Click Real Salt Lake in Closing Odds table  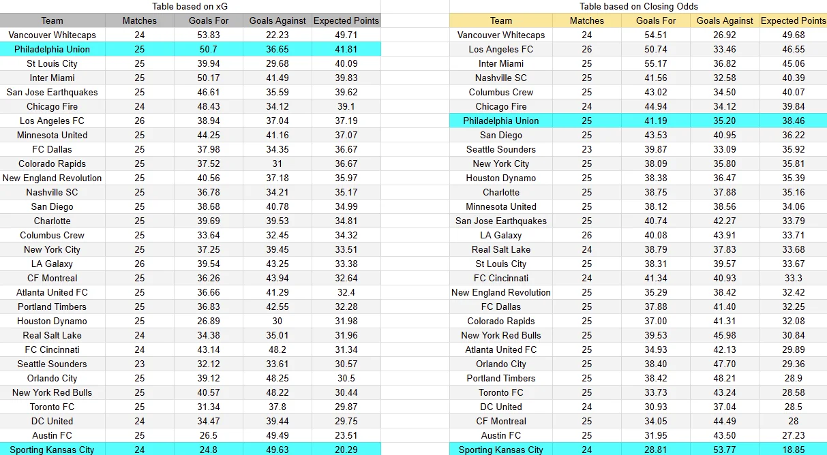[x=501, y=249]
